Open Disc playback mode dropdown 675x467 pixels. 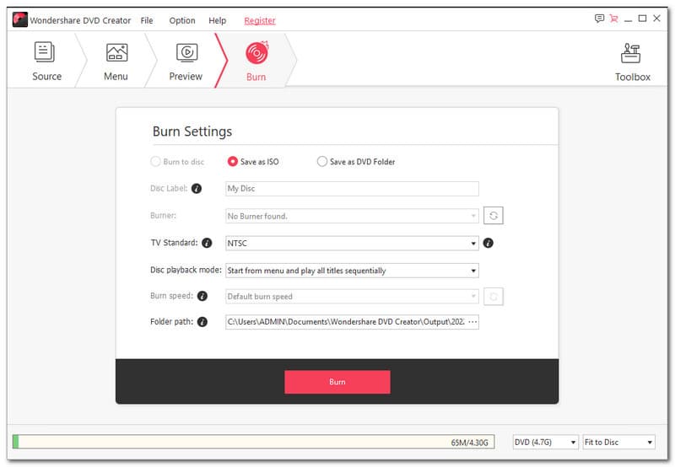tap(352, 271)
